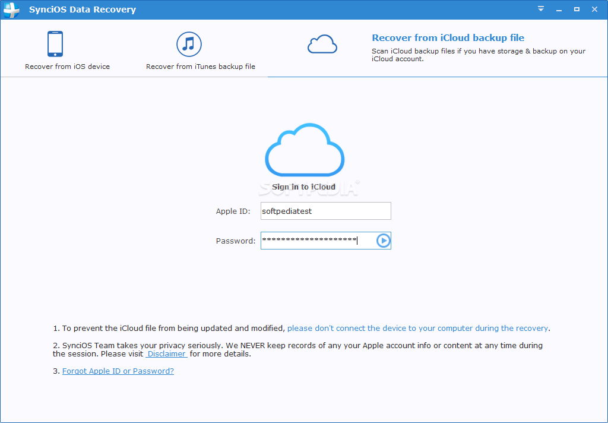
Task: Click inside the Apple ID field
Action: [326, 211]
